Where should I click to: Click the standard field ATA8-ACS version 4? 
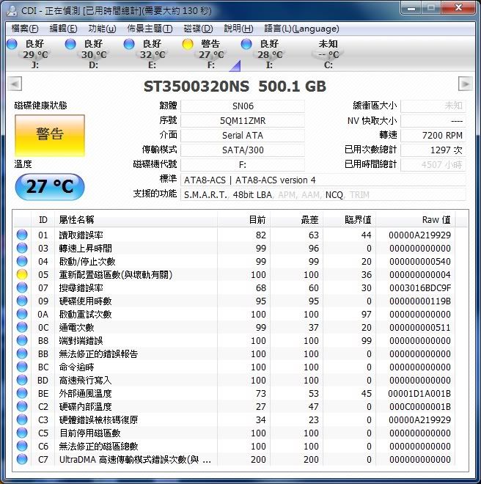(x=323, y=180)
